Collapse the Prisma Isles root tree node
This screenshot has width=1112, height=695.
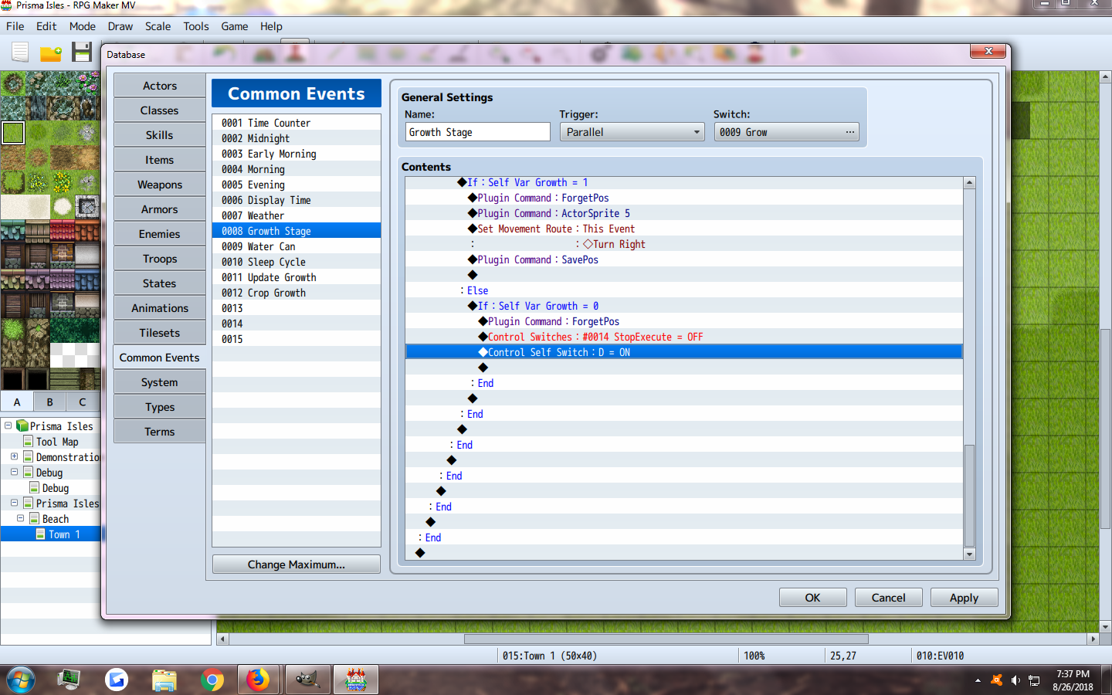pyautogui.click(x=8, y=425)
